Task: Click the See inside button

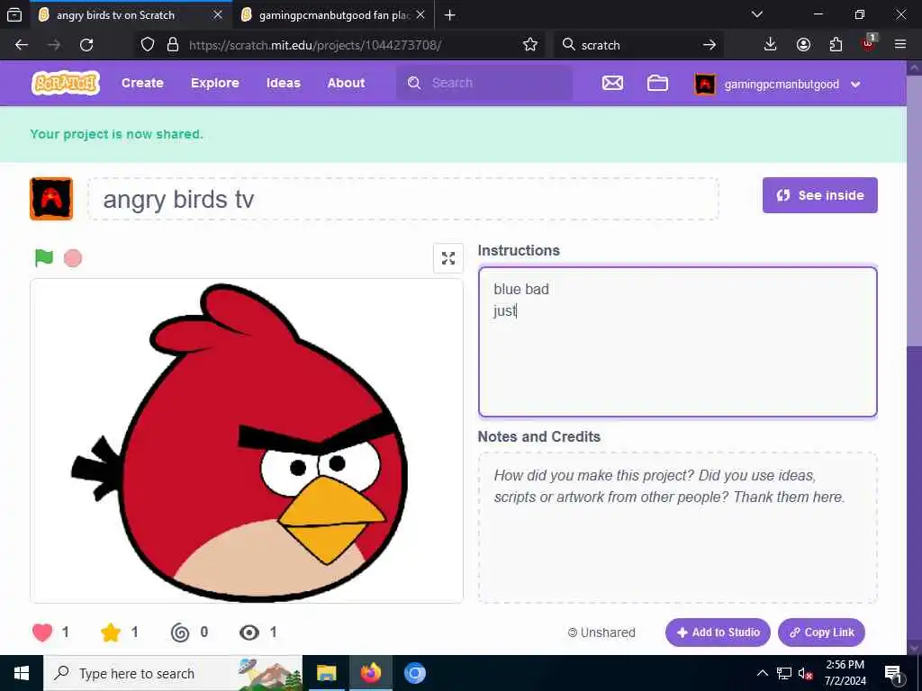Action: click(819, 195)
